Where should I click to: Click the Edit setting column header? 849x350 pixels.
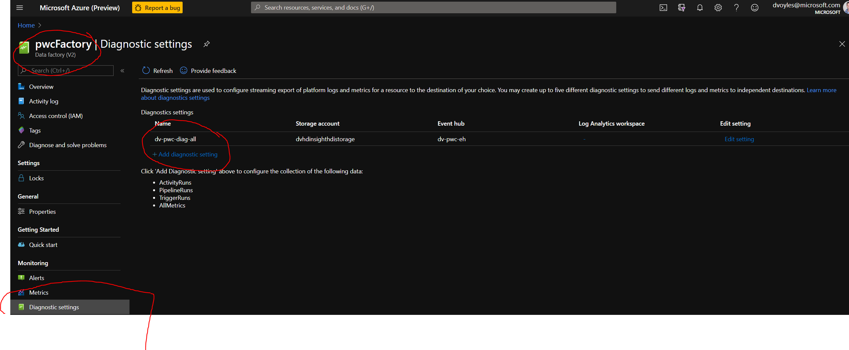tap(735, 124)
